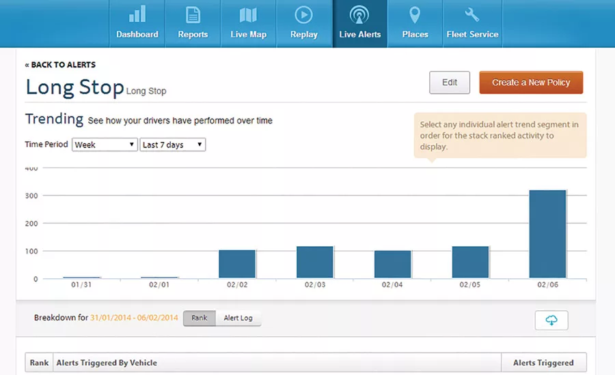Click the 01/31 axis date label

click(x=81, y=284)
